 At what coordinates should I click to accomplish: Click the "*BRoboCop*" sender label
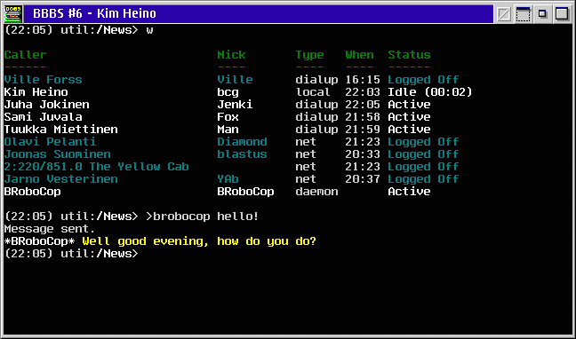(x=40, y=241)
